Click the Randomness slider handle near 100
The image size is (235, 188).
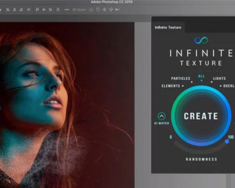point(227,141)
